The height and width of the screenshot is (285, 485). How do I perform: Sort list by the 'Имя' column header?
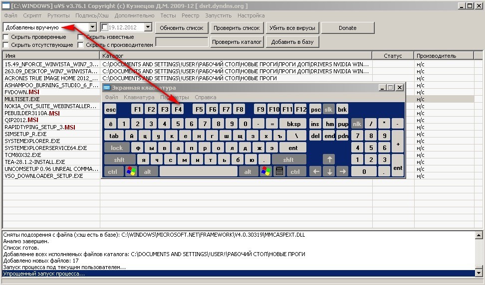click(51, 56)
